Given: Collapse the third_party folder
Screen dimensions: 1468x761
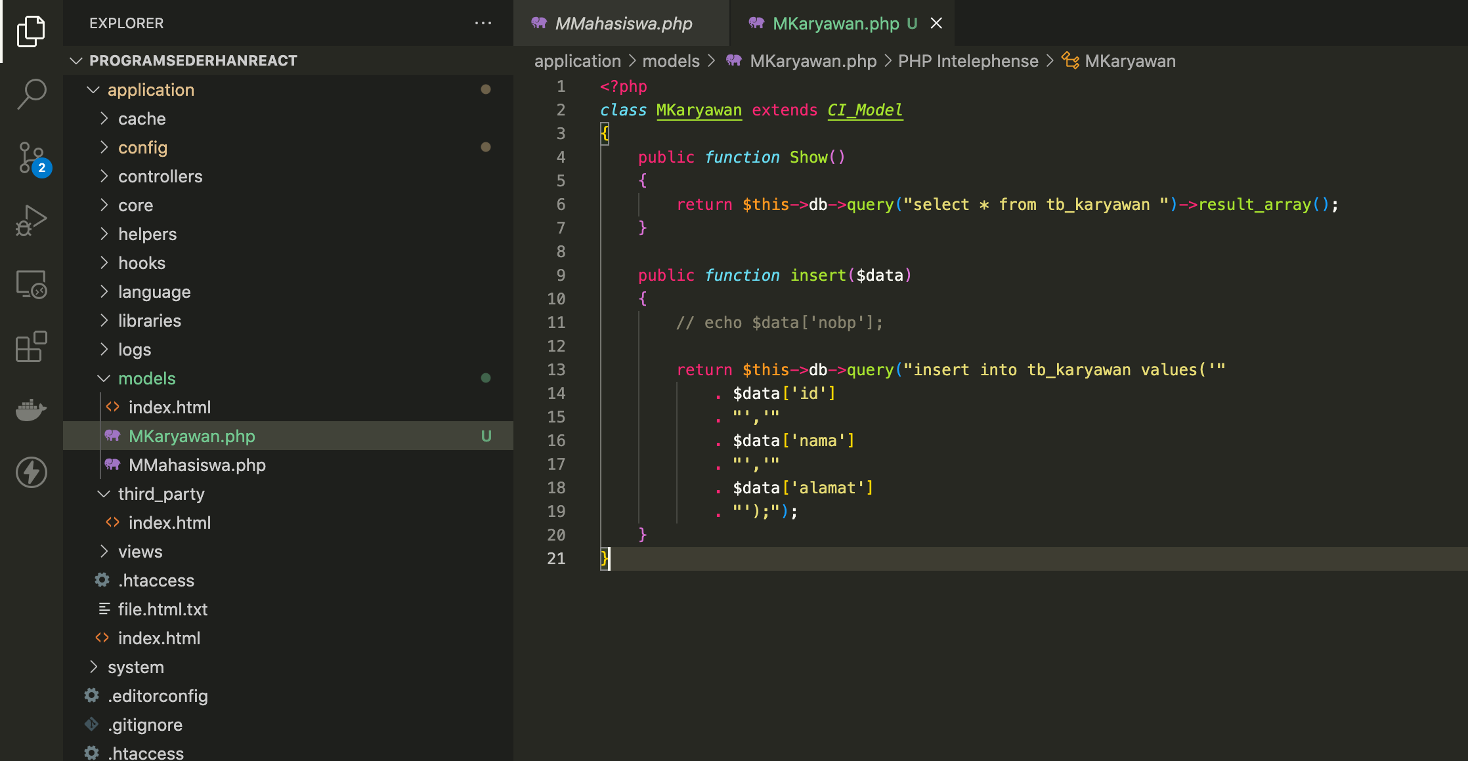Looking at the screenshot, I should 161,494.
